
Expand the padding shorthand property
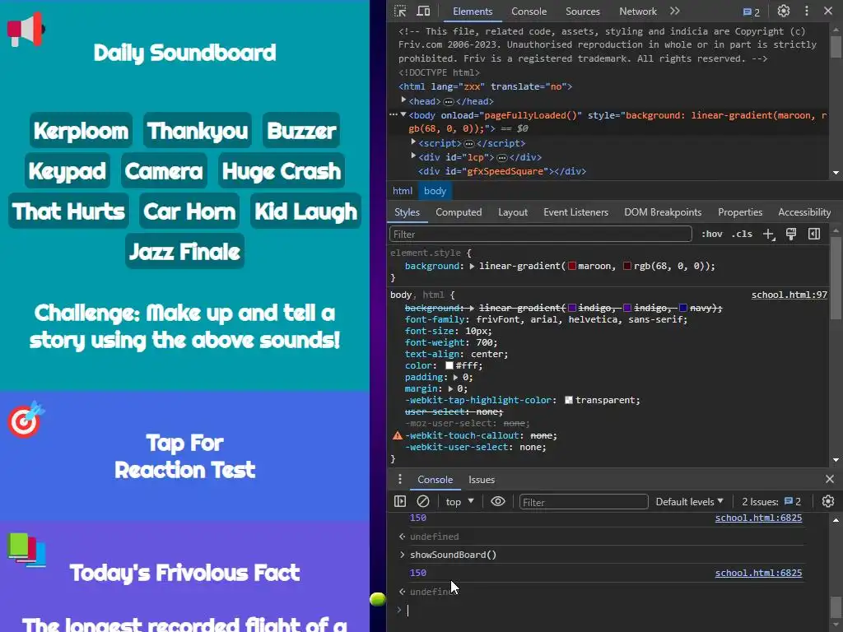coord(455,377)
